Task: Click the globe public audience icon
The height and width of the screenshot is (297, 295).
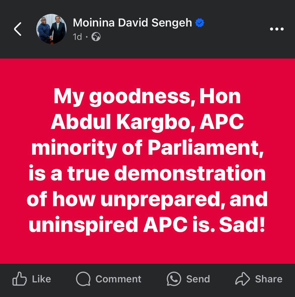Action: pyautogui.click(x=96, y=37)
